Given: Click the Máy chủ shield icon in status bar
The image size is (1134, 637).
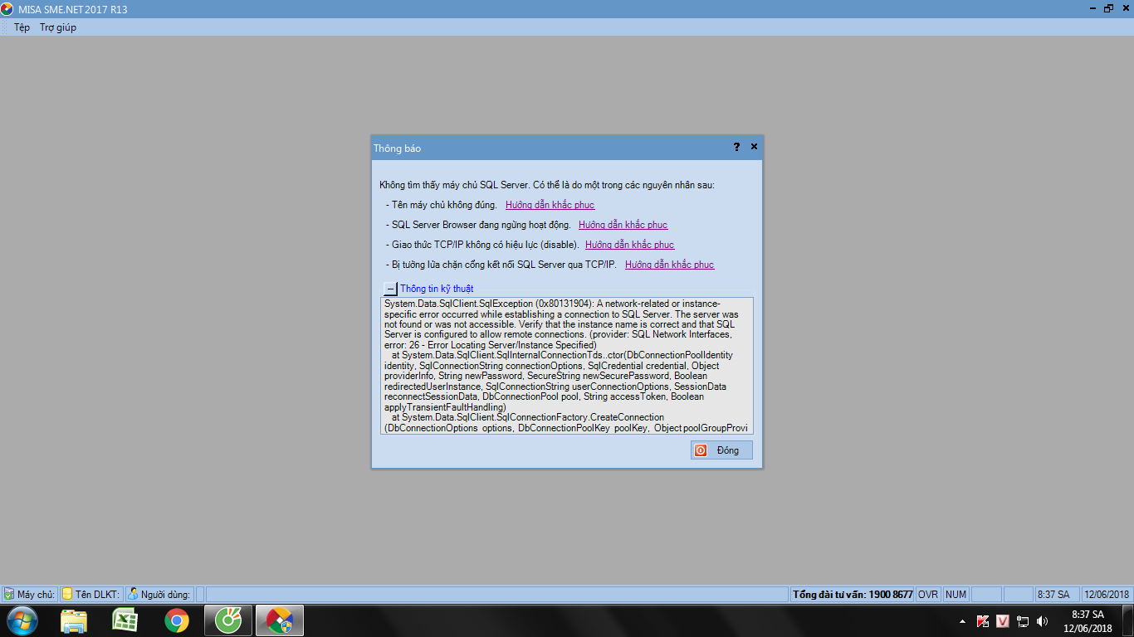Looking at the screenshot, I should click(8, 594).
